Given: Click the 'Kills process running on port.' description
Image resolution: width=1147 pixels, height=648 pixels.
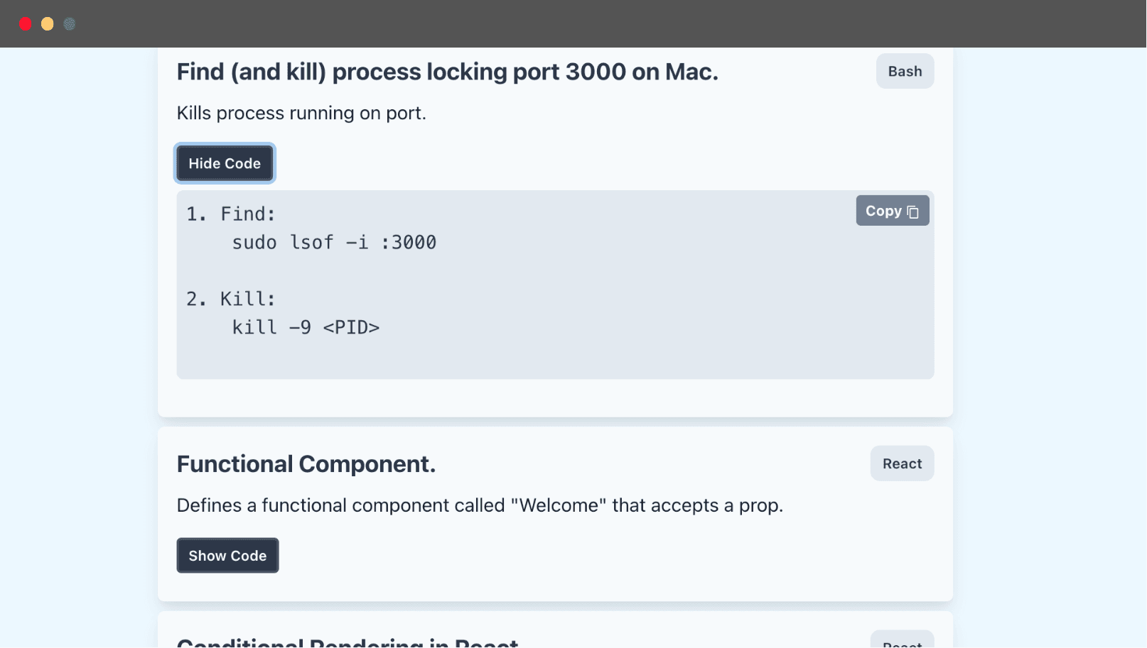Looking at the screenshot, I should click(301, 113).
